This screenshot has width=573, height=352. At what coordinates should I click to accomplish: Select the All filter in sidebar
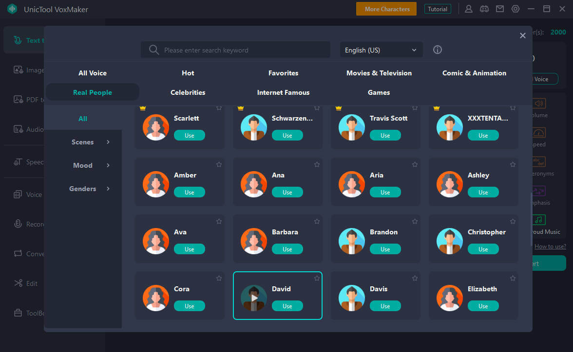(x=83, y=119)
